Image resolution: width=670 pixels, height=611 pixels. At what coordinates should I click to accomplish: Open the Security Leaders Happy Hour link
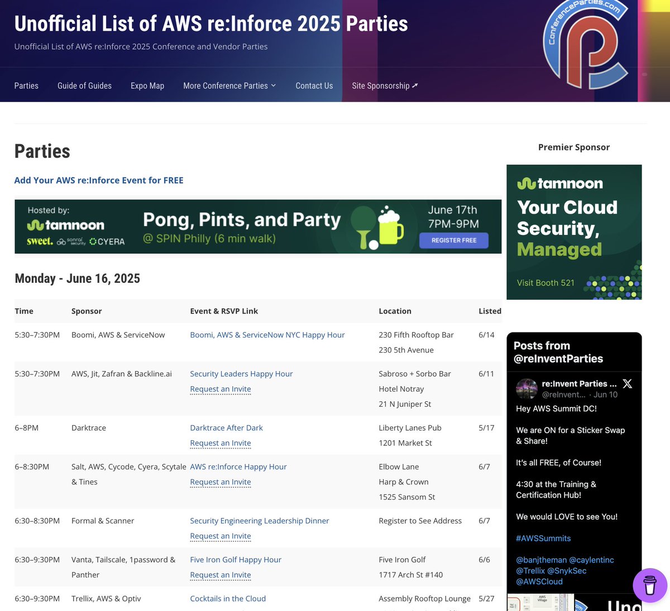(x=241, y=374)
